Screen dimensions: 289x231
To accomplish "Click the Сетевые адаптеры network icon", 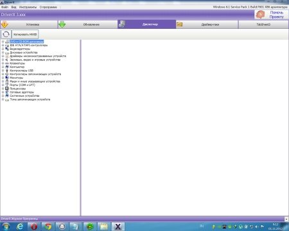I will [7, 92].
